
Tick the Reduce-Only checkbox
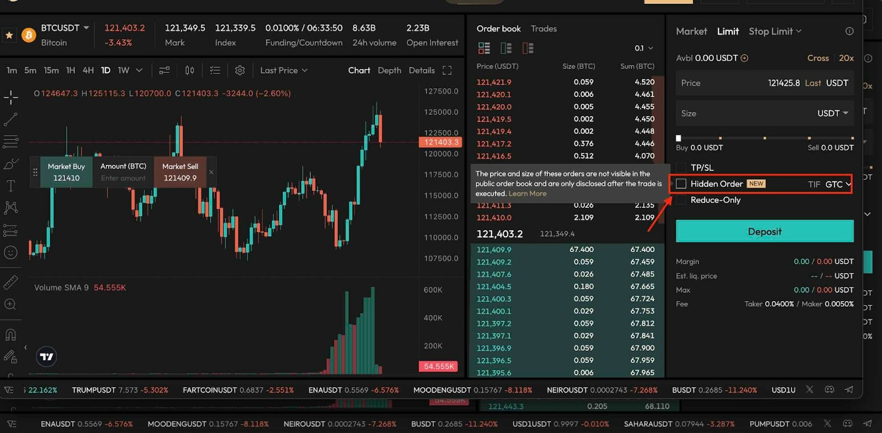point(681,200)
